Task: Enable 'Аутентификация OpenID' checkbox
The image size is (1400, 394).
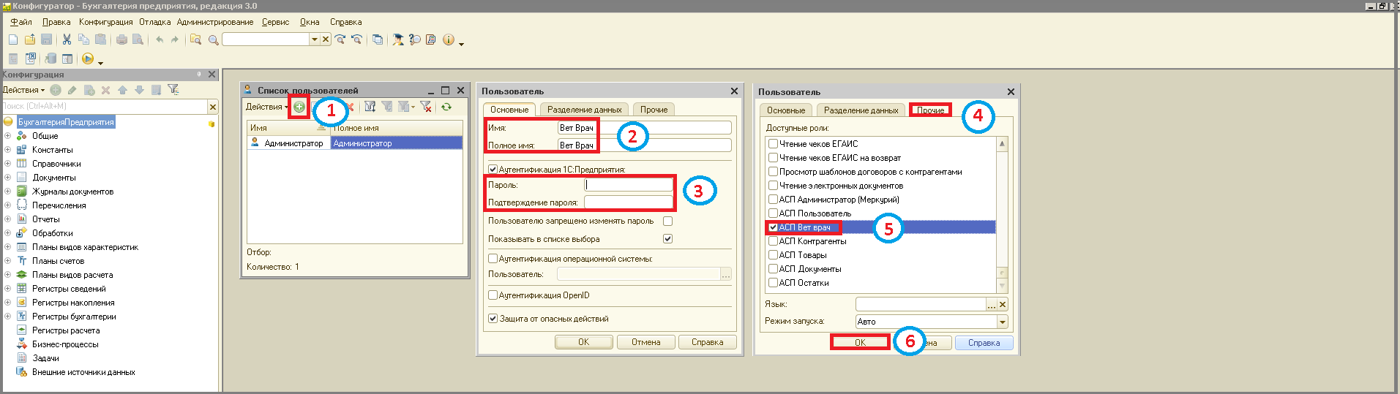Action: tap(493, 295)
